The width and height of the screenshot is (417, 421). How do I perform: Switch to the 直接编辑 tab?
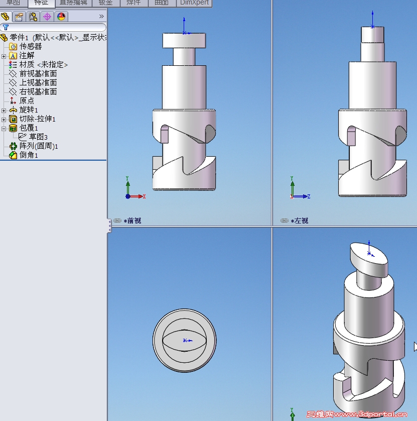(73, 3)
